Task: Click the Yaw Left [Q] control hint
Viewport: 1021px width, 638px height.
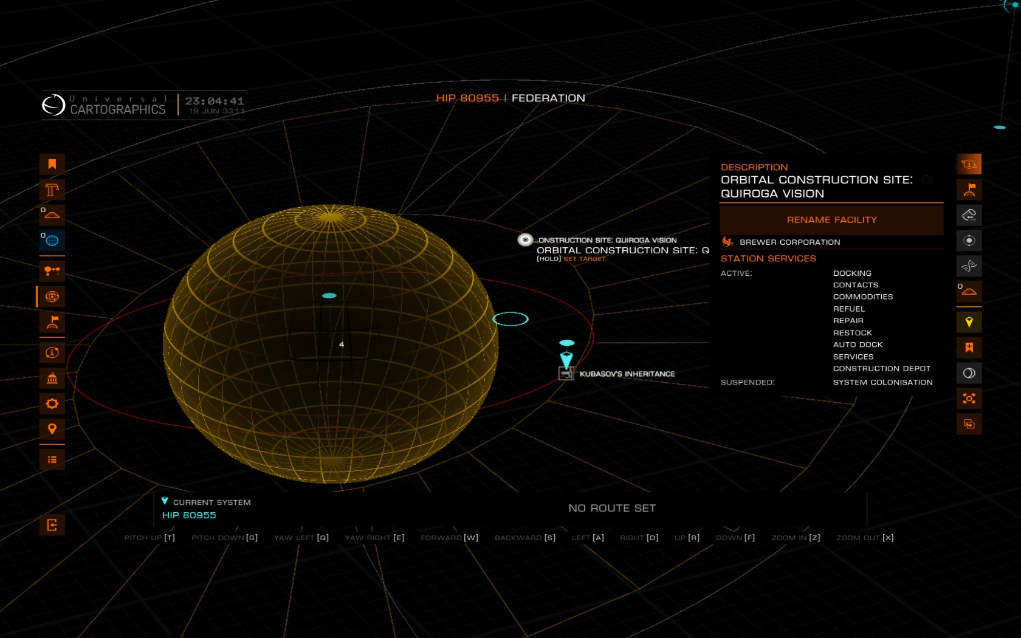Action: click(301, 538)
